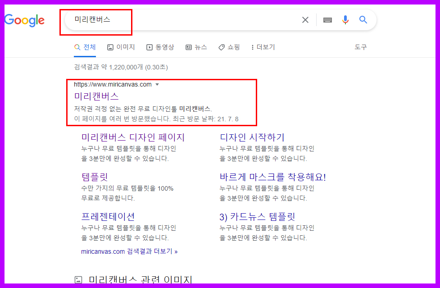Open the 디자인 시작하기 sitelink
Viewport: 440px width, 288px height.
coord(252,137)
